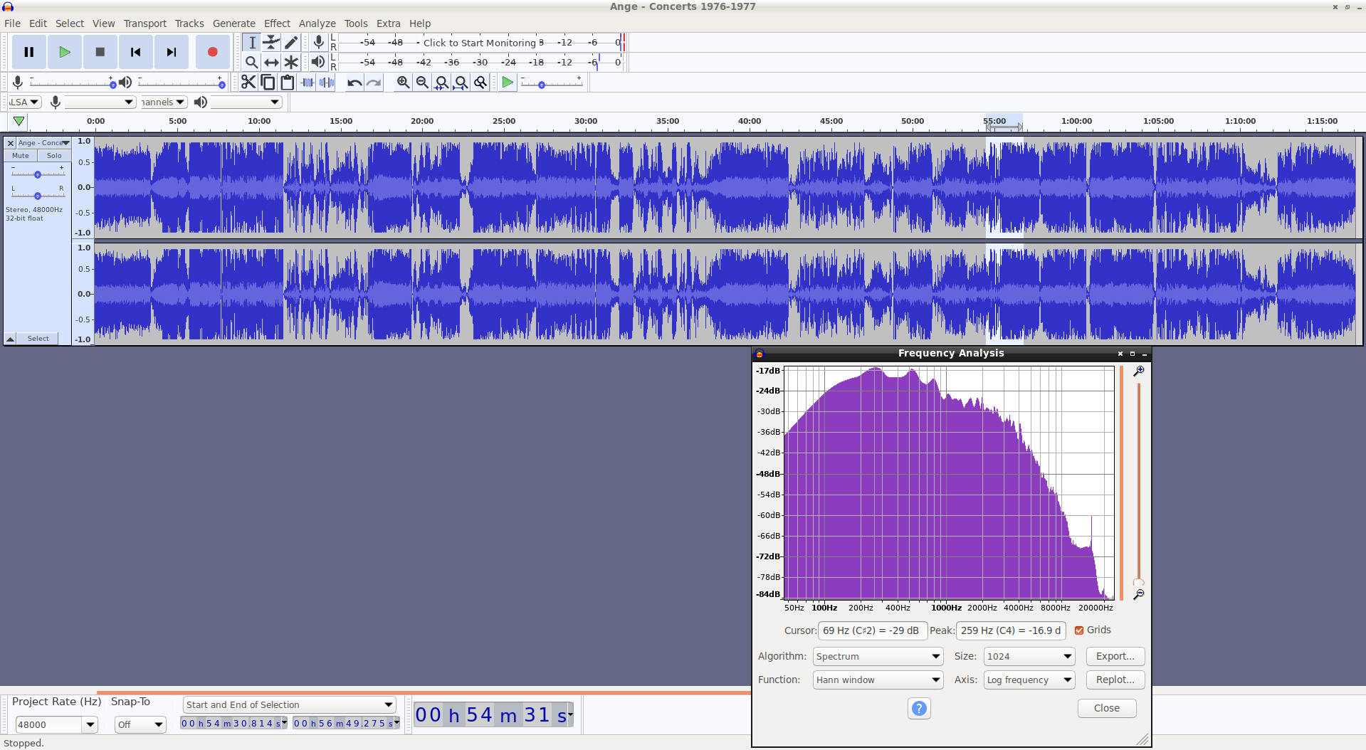The width and height of the screenshot is (1366, 750).
Task: Open the recording channels dropdown
Action: (164, 102)
